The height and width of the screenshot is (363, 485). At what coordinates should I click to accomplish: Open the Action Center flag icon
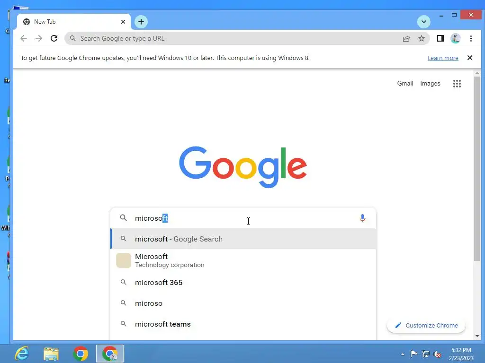coord(414,354)
